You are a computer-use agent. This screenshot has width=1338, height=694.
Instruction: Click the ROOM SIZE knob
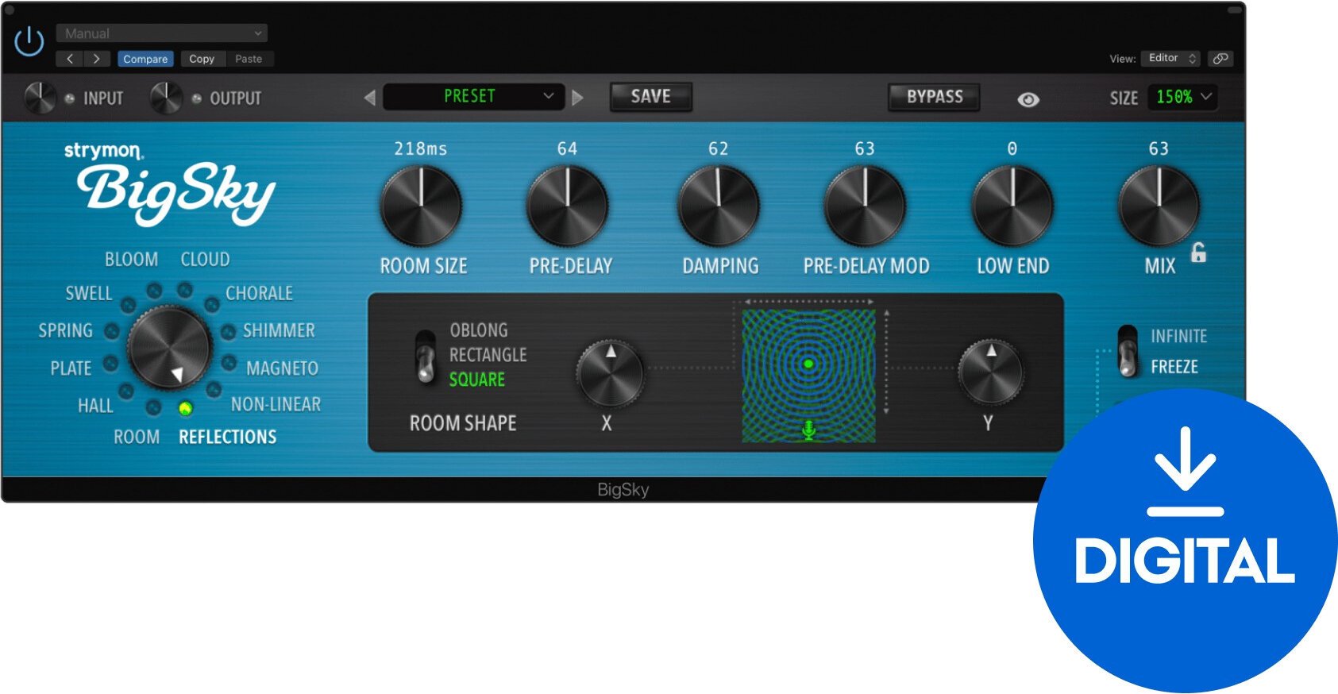(421, 206)
